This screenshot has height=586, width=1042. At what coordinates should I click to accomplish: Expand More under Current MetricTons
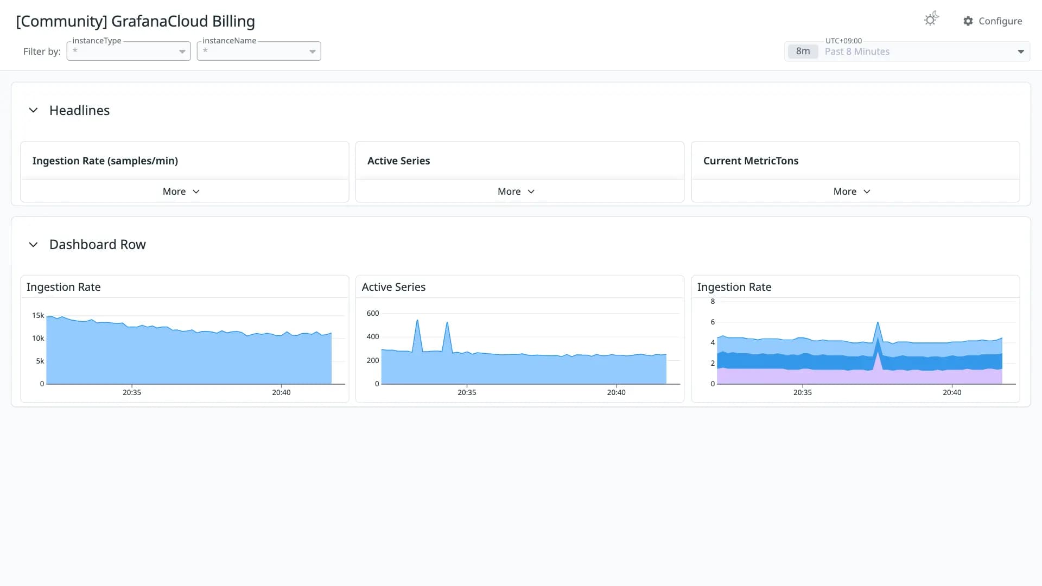(852, 192)
